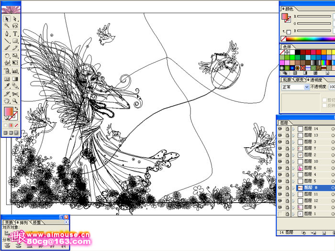Click the 'None' button in the toolbox
Screen dimensions: 335x251
[x=16, y=125]
